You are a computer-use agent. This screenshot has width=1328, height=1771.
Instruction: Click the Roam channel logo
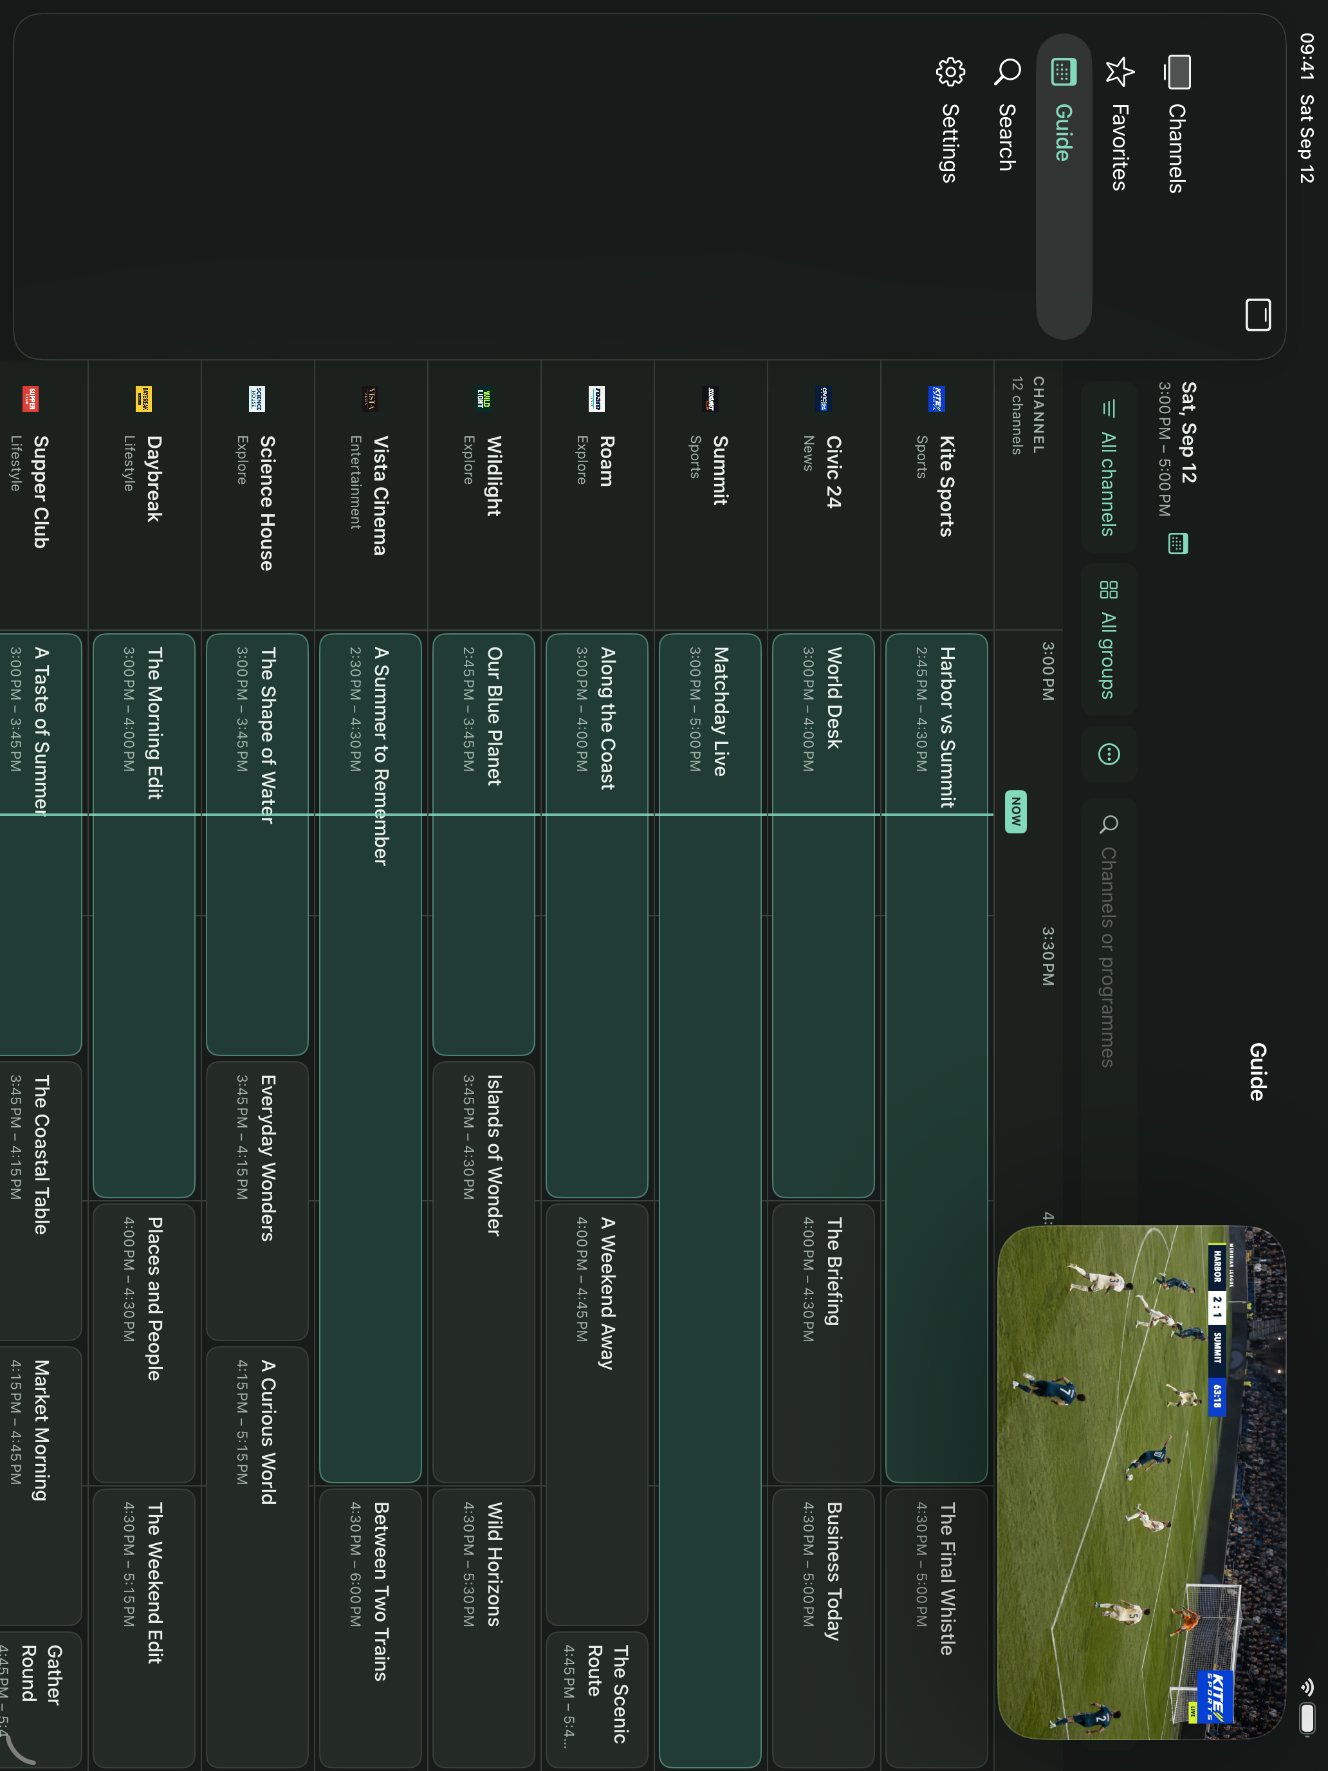tap(596, 399)
